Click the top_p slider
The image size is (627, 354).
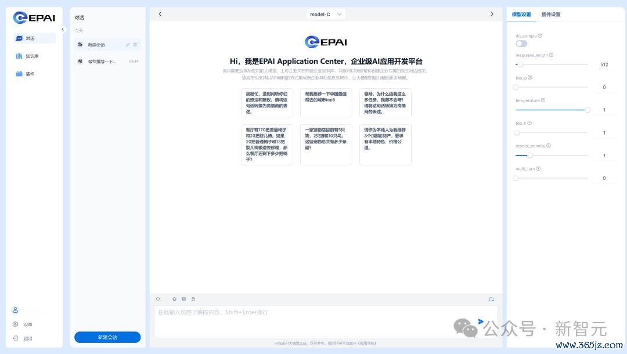552,87
